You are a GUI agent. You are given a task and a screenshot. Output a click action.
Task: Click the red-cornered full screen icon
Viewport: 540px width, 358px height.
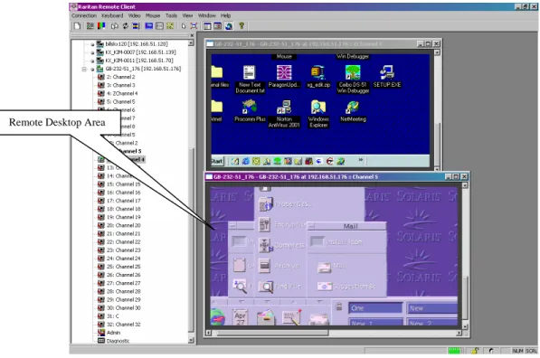click(x=194, y=26)
